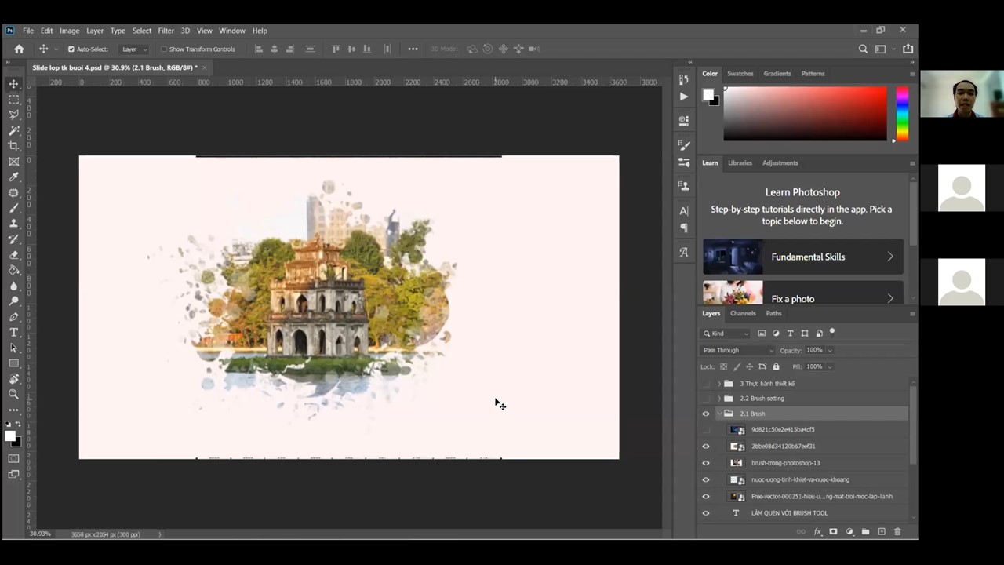Hide the 2.1 Brush group
1004x565 pixels.
706,414
